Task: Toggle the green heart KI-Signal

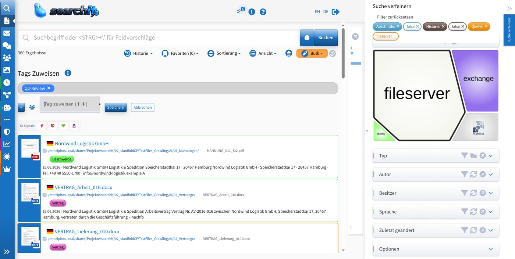Action: 63,126
